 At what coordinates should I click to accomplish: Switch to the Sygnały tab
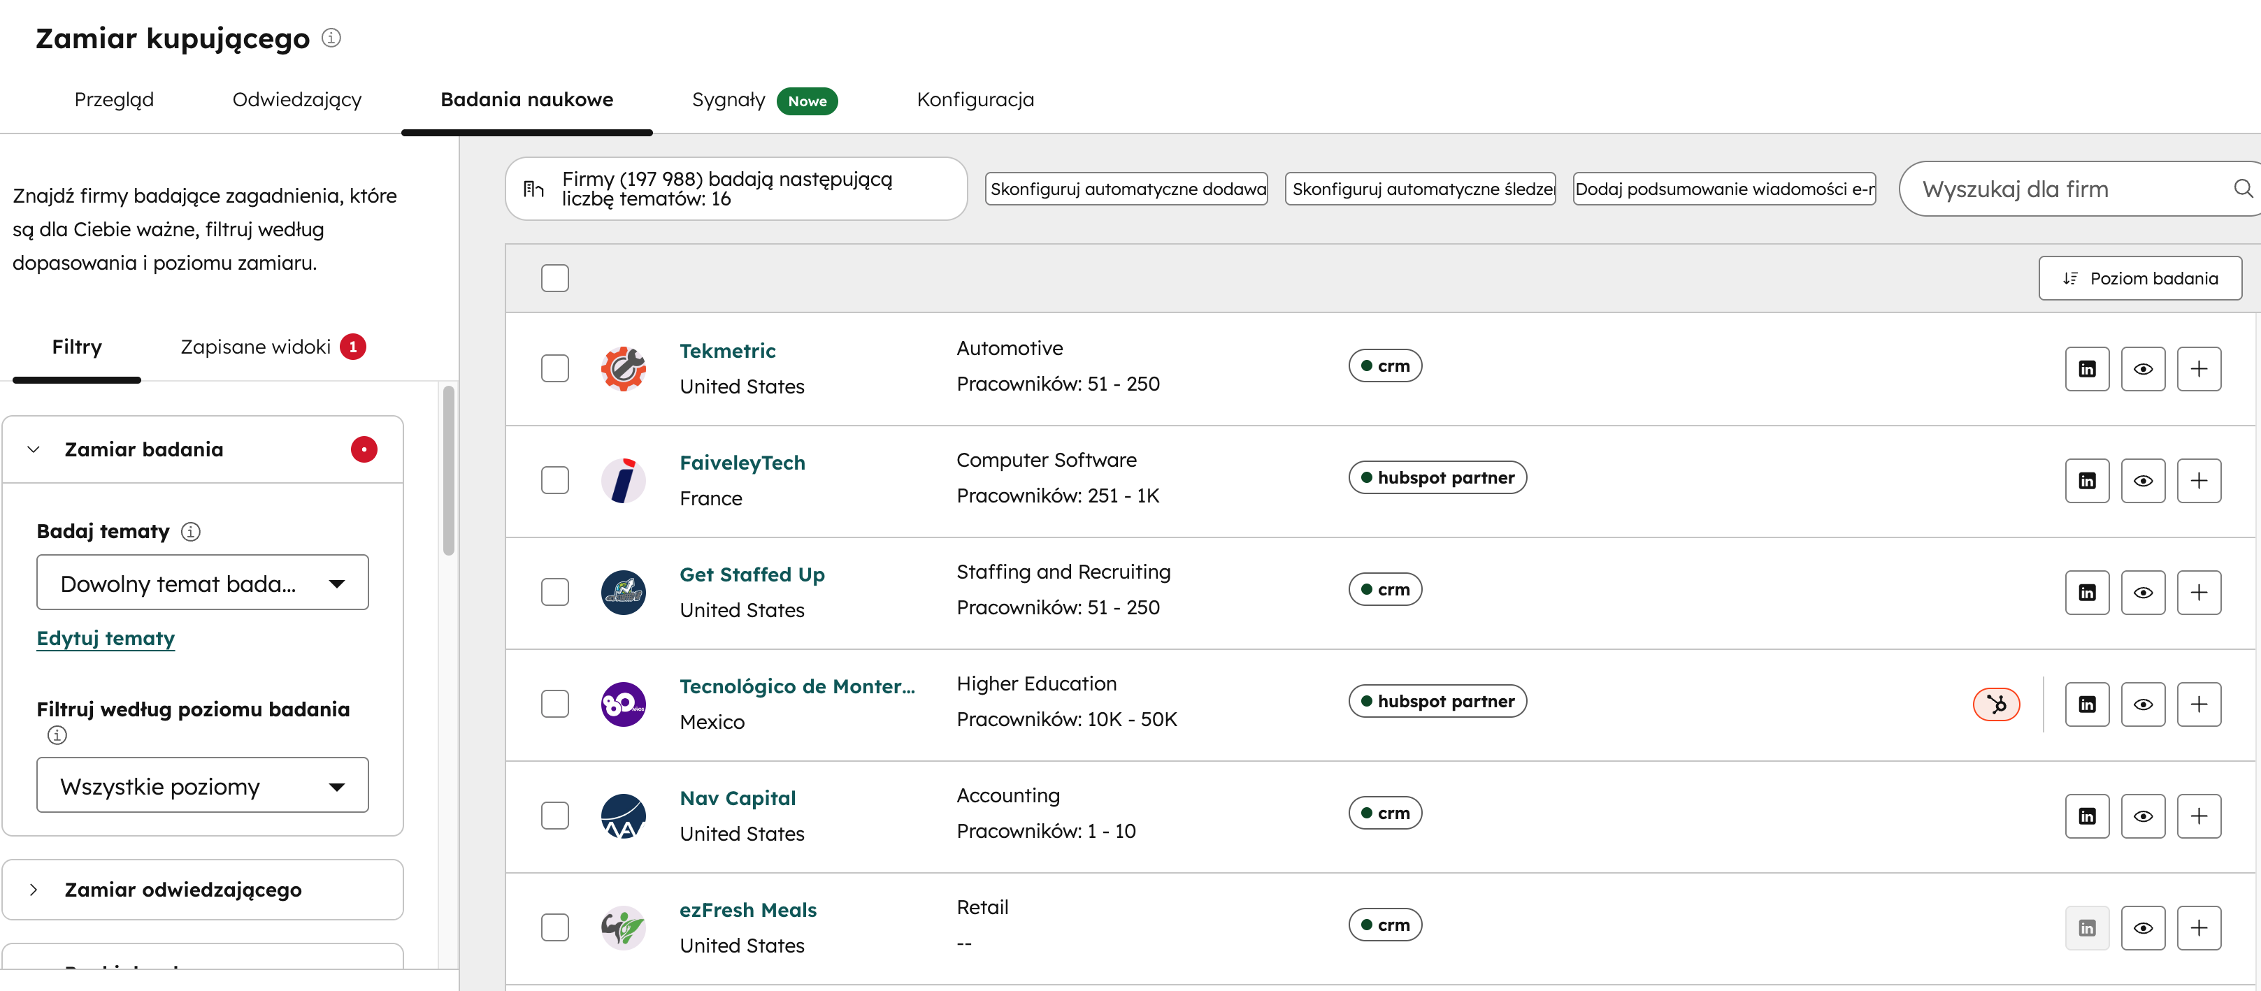728,99
